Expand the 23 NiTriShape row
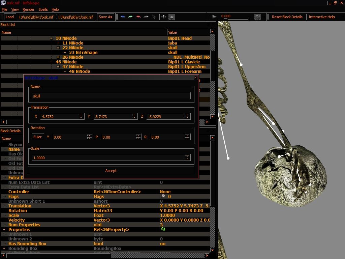 point(65,52)
